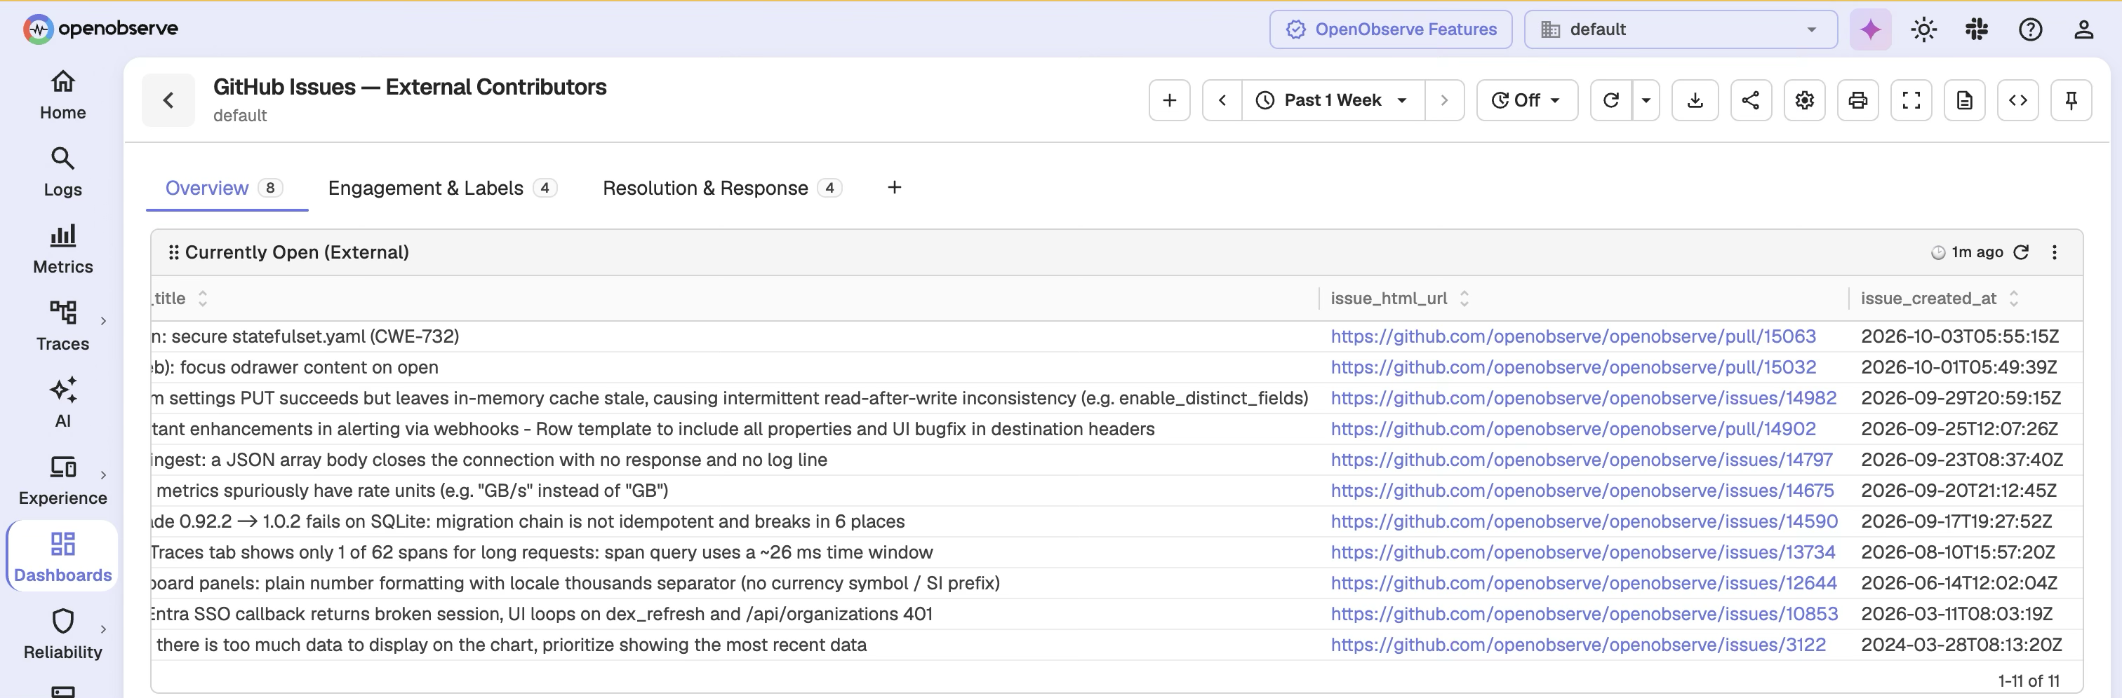Shift time range backward
2122x698 pixels.
point(1222,100)
